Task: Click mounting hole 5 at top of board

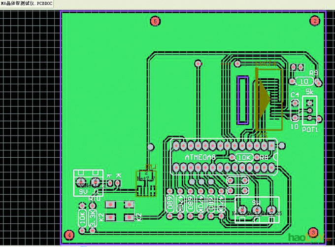Action: click(x=156, y=21)
